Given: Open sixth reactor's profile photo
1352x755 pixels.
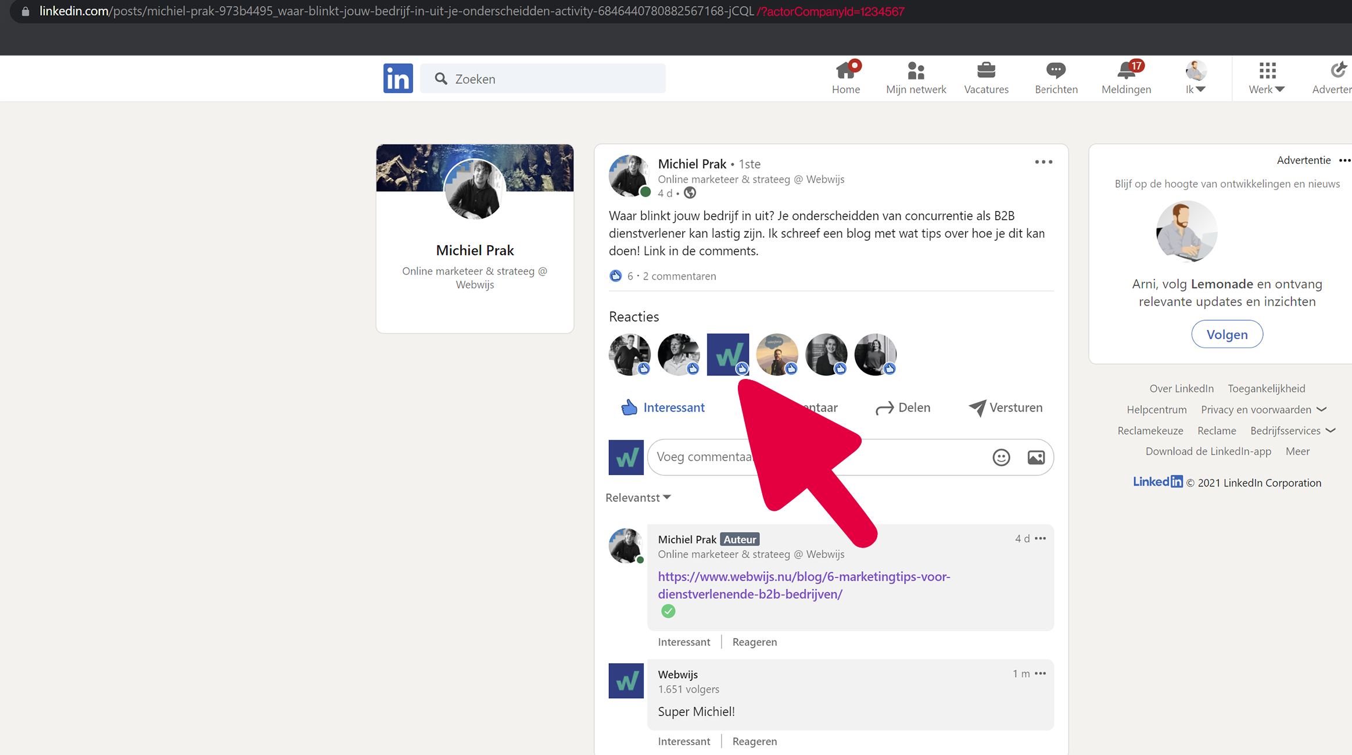Looking at the screenshot, I should pos(875,355).
